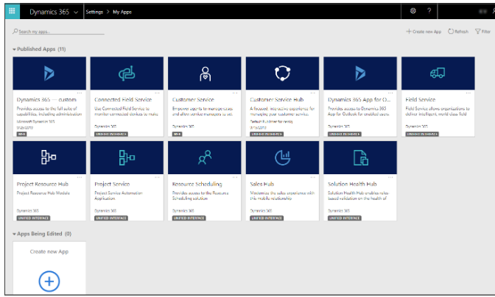Click the search magnifier icon
Image resolution: width=495 pixels, height=297 pixels.
tap(15, 31)
